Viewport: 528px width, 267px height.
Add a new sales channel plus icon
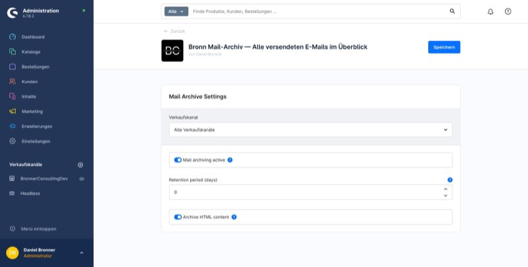pyautogui.click(x=81, y=164)
